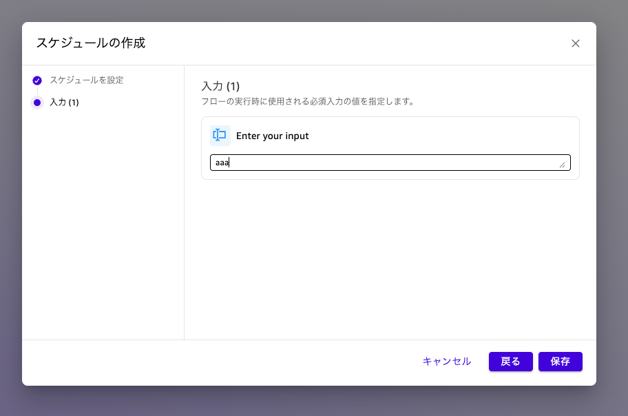Click the check icon marking the finished schedule step

point(37,80)
